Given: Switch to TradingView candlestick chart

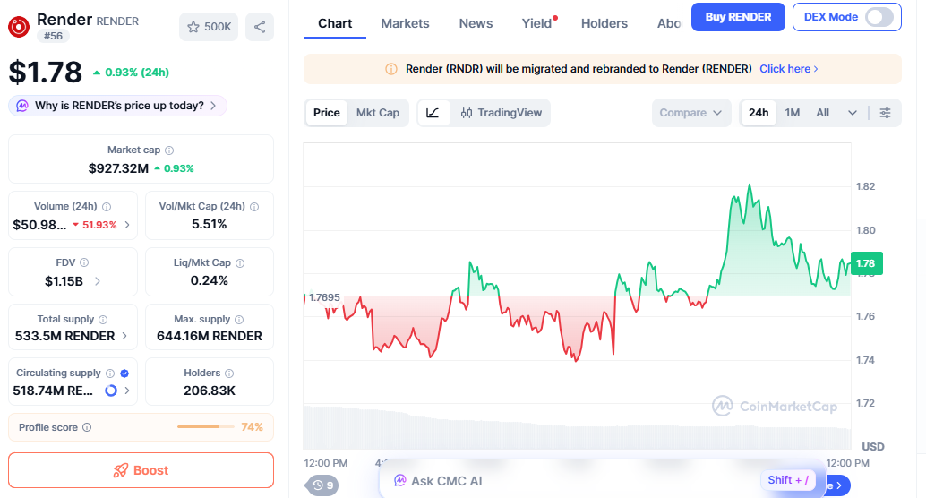Looking at the screenshot, I should (x=501, y=113).
